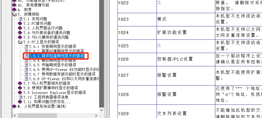Click the book icon for T.9 Internet Explorer显示的错误
This screenshot has height=118, width=262.
pos(20,92)
